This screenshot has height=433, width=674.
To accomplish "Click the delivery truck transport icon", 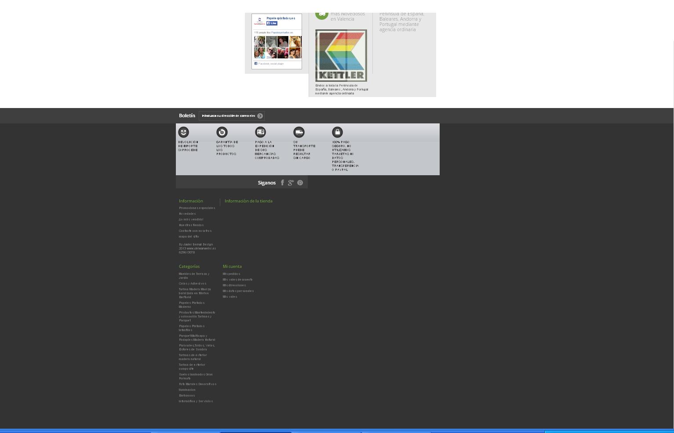I will coord(299,132).
